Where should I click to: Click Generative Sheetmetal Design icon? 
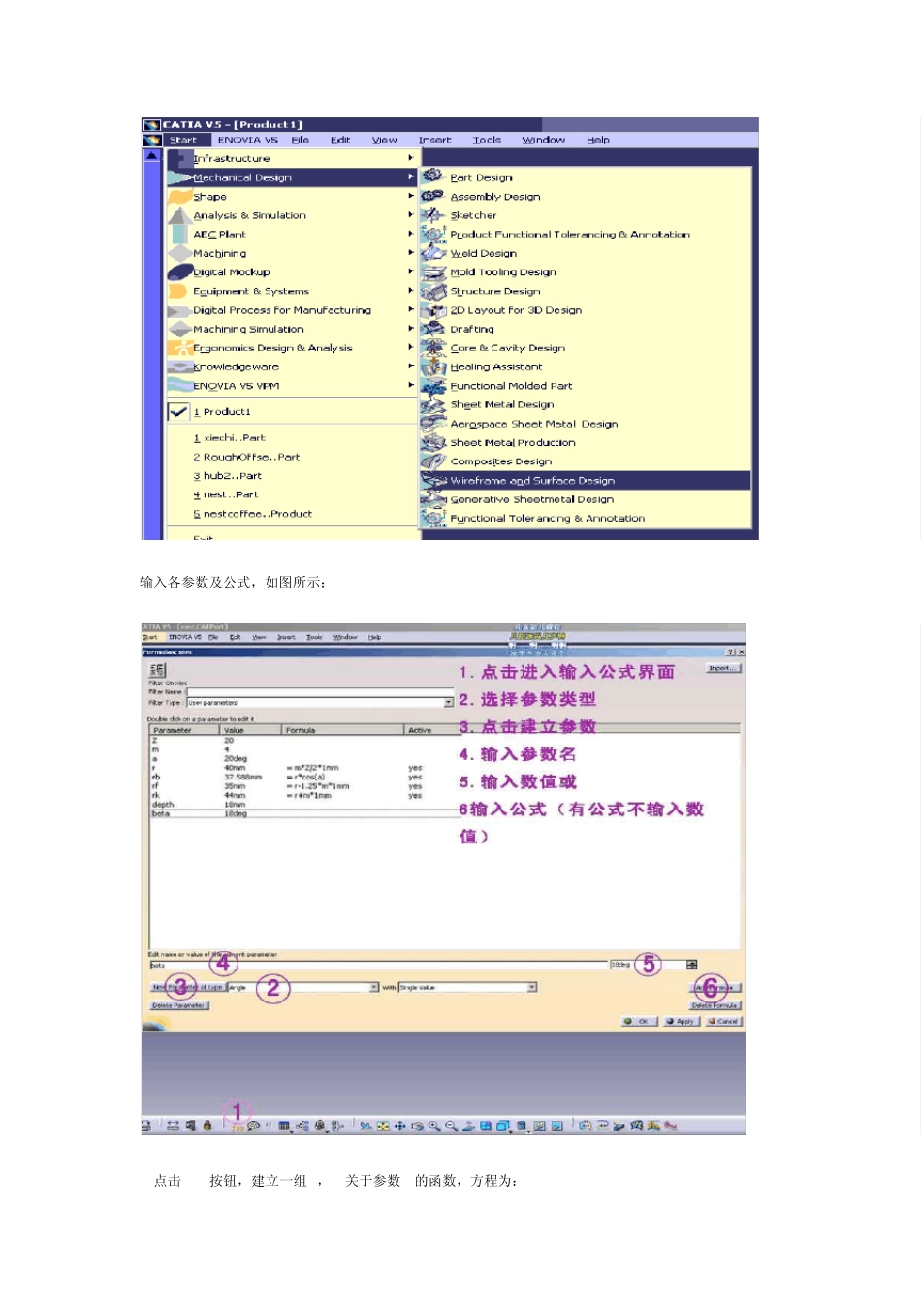(x=432, y=498)
